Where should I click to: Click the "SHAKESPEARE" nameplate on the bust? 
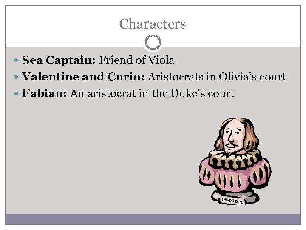[232, 199]
